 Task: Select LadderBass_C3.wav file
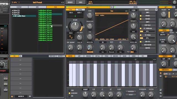tap(45, 21)
